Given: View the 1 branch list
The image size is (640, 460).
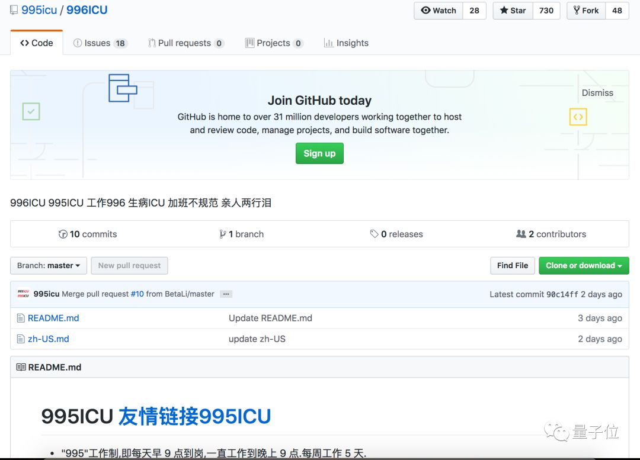Looking at the screenshot, I should coord(242,234).
